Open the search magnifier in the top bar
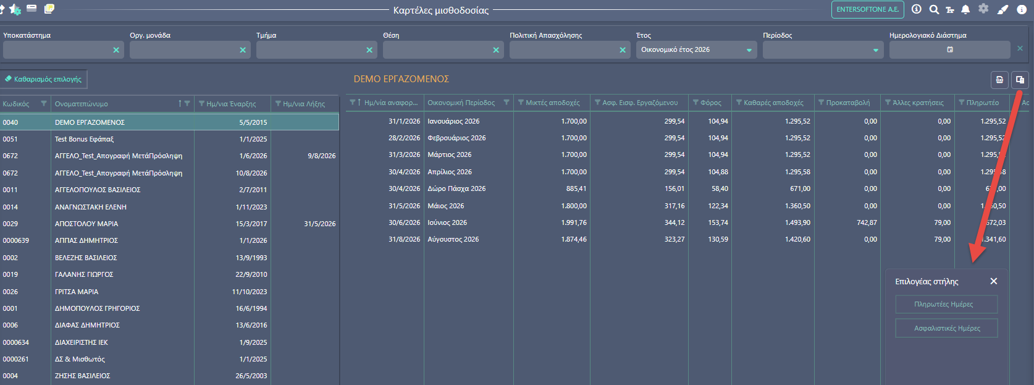The height and width of the screenshot is (385, 1034). (934, 9)
